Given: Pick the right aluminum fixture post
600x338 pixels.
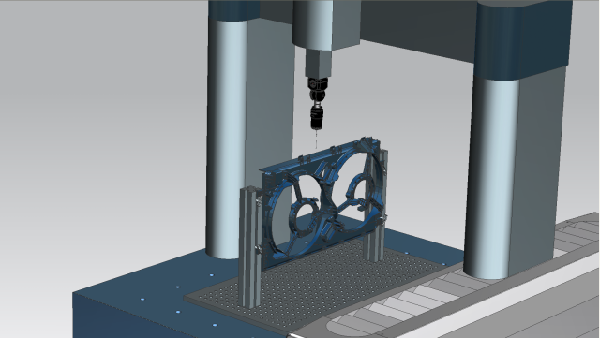Looking at the screenshot, I should click(x=376, y=207).
